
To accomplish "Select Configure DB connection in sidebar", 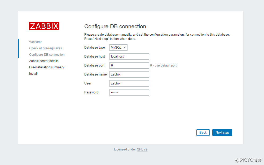I will [x=47, y=54].
